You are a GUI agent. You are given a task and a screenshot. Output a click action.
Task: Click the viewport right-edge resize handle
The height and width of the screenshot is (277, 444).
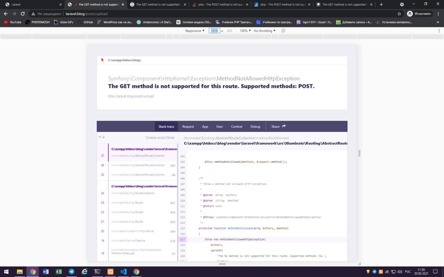tap(359, 153)
